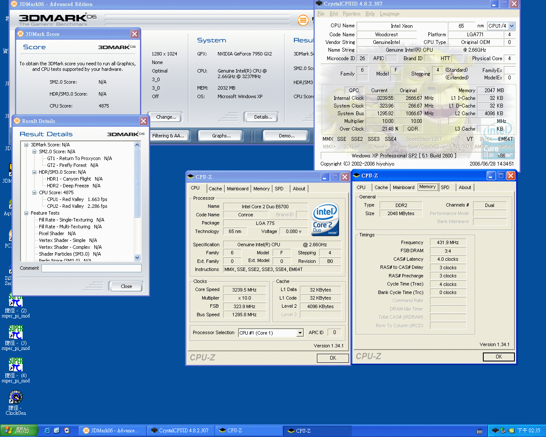546x437 pixels.
Task: Click the Intel Core 2 Duo logo
Action: tap(325, 219)
